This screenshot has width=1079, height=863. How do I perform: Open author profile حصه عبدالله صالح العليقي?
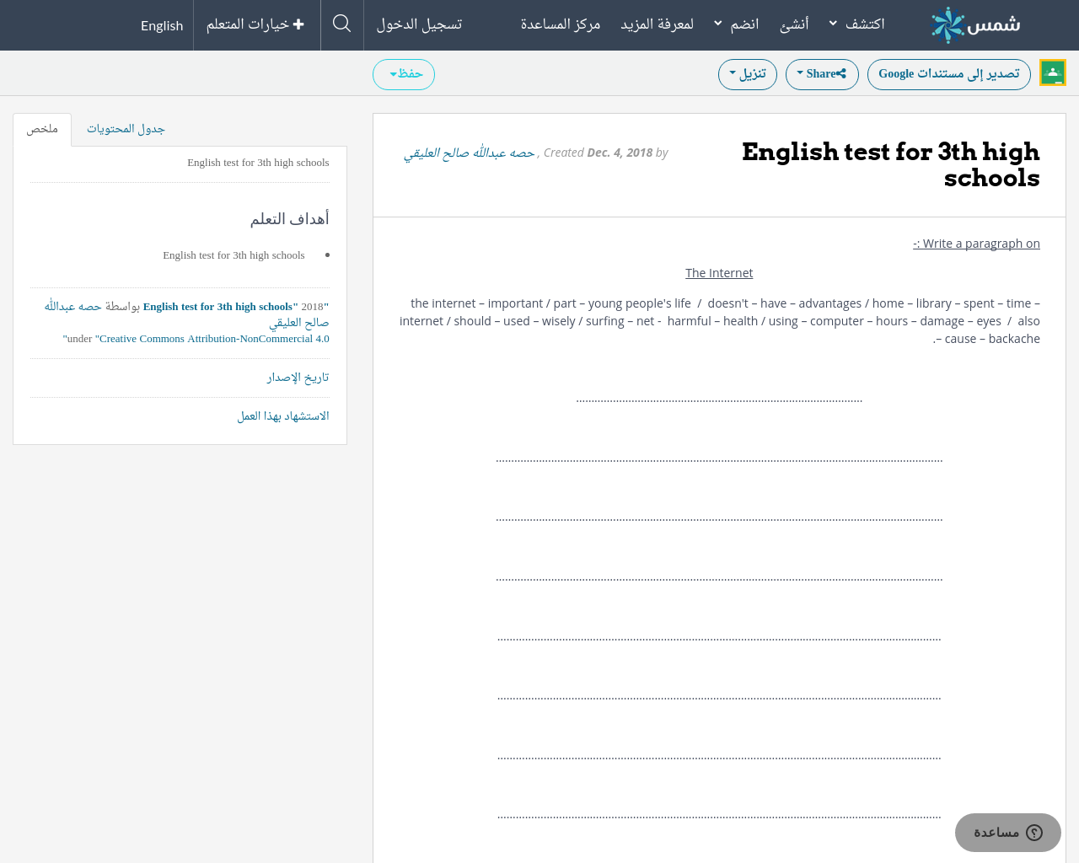[469, 153]
